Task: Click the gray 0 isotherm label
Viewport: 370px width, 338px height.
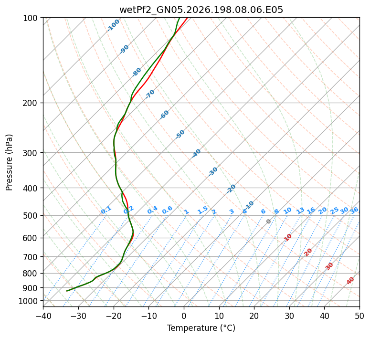Action: point(268,221)
